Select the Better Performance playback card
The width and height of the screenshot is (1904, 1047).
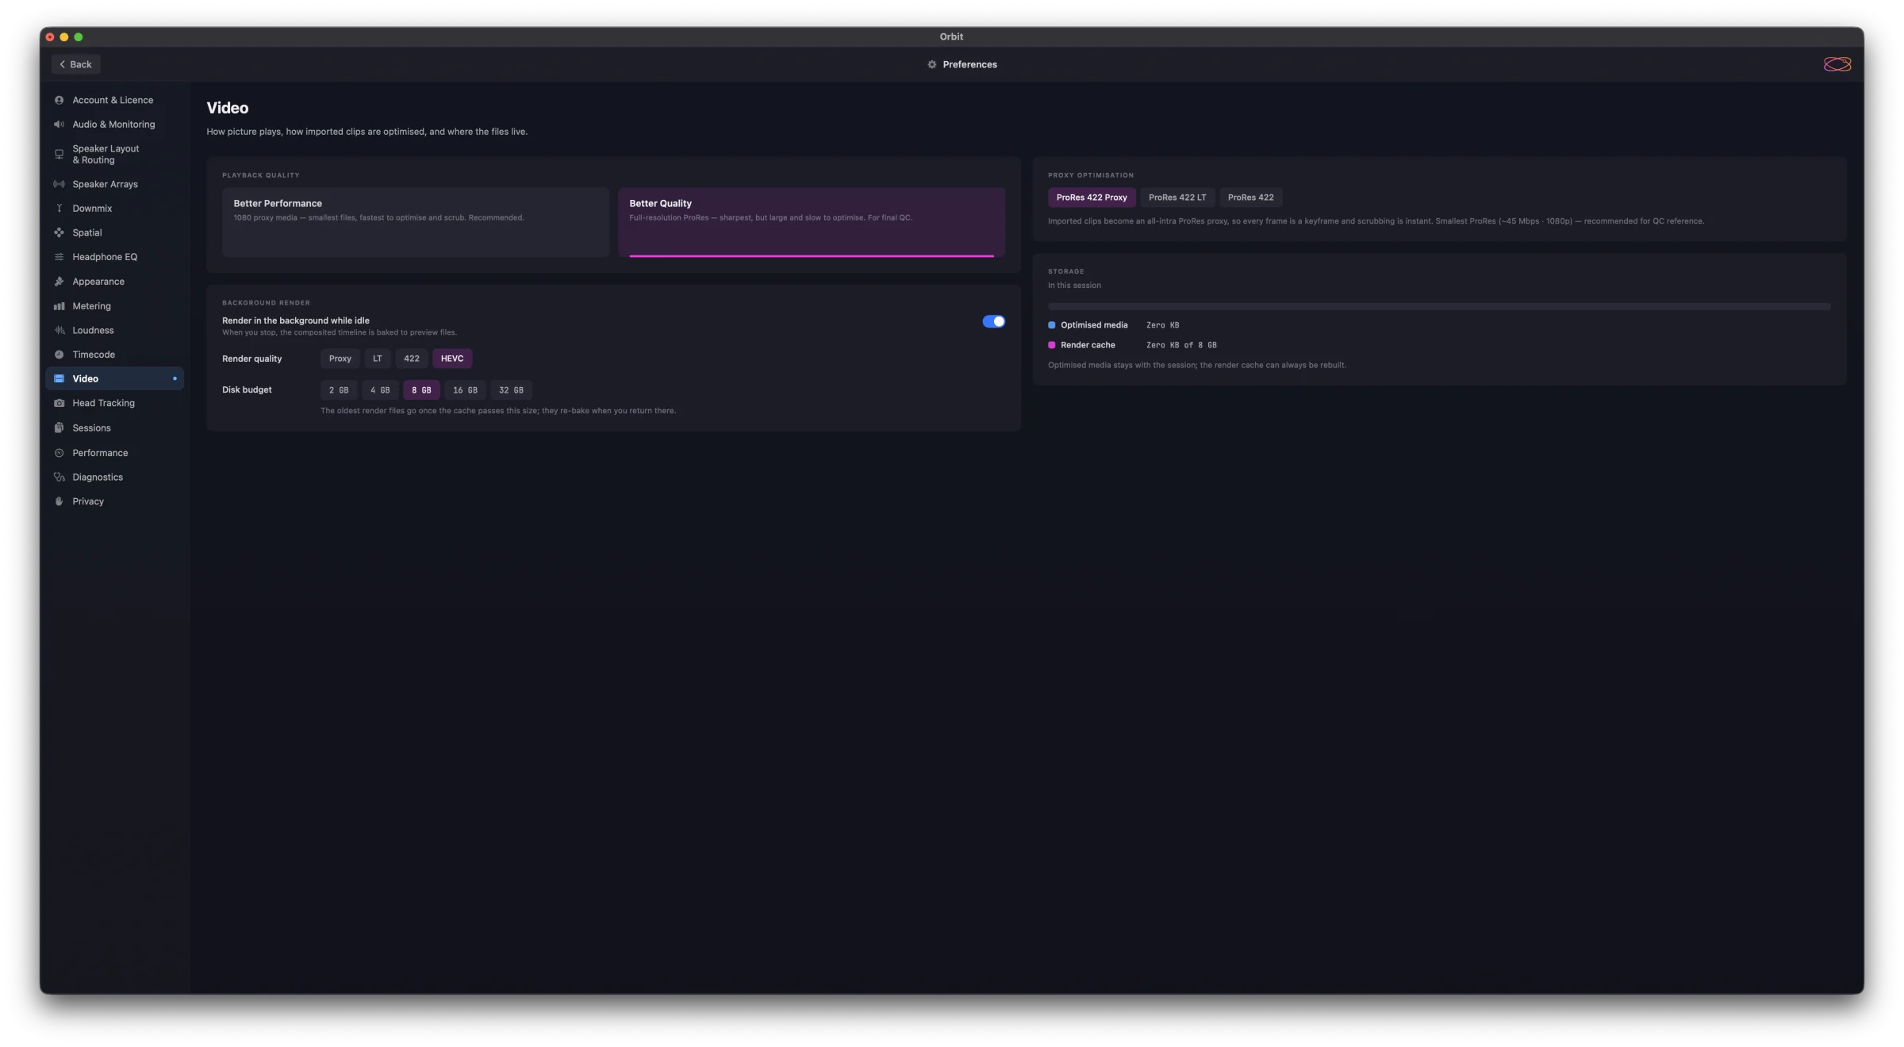coord(415,222)
